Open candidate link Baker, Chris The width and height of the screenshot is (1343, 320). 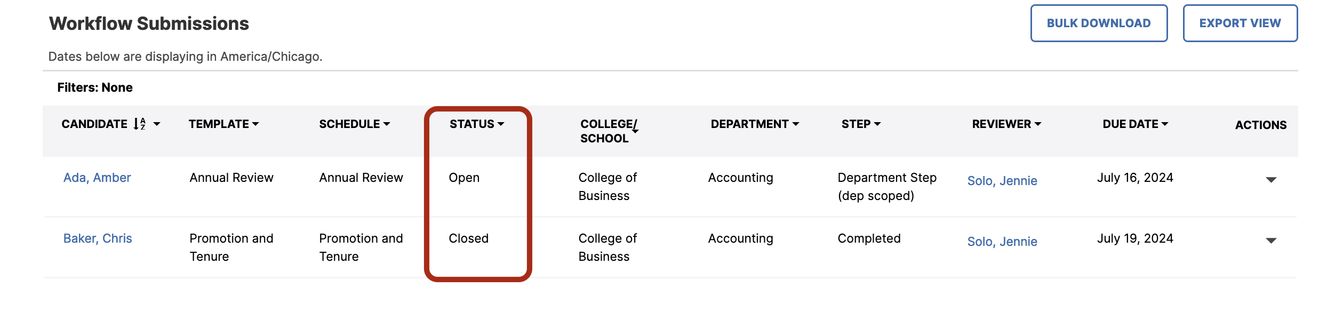(x=98, y=238)
